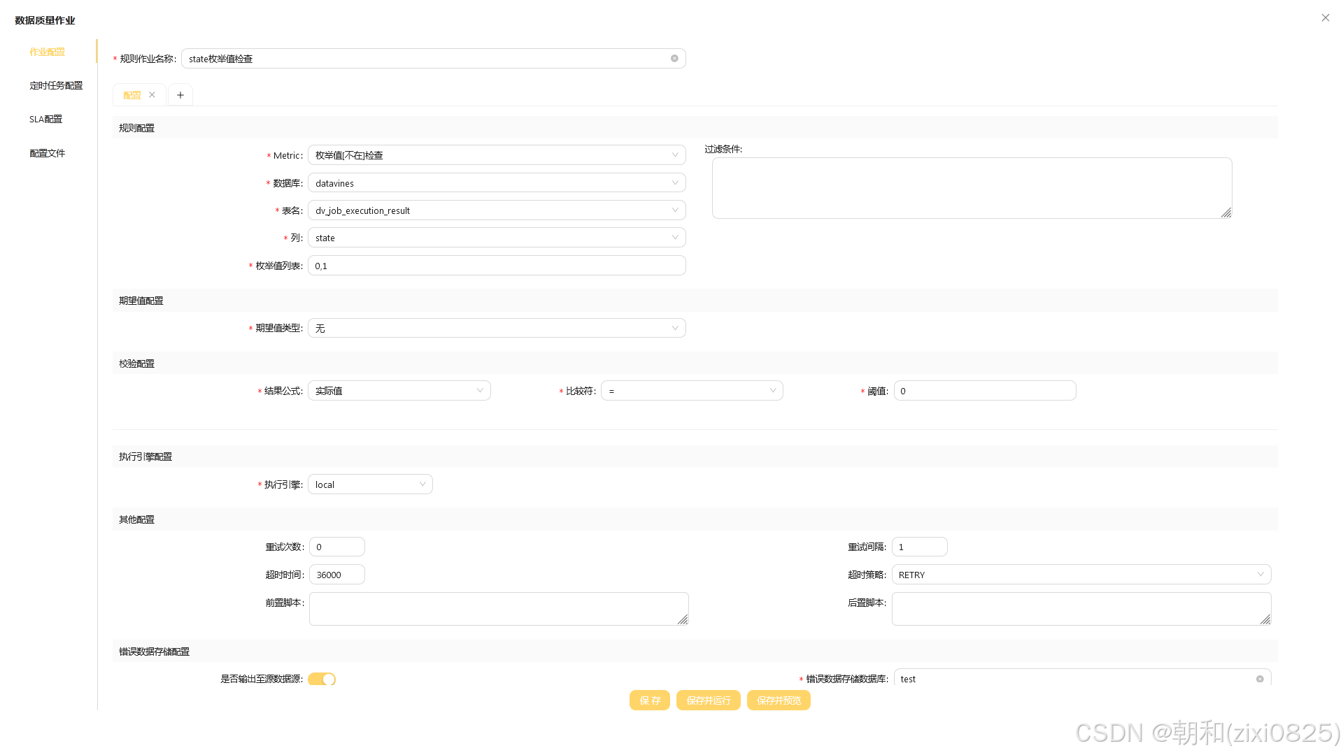Select 定时任务配置 in the sidebar
The width and height of the screenshot is (1343, 755).
click(56, 85)
